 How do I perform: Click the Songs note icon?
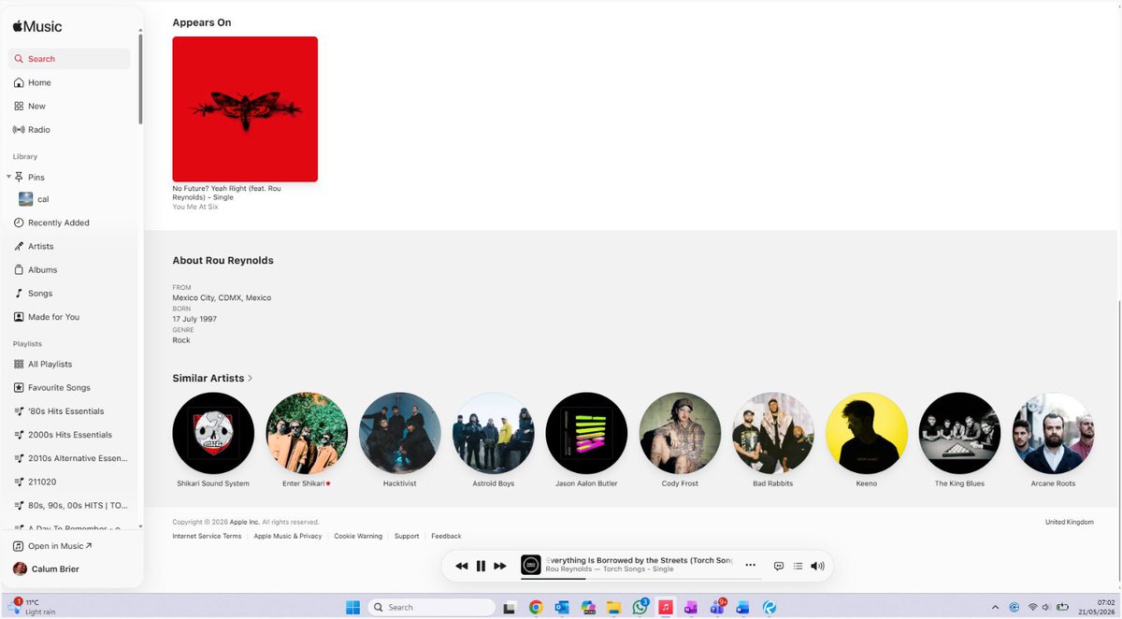pos(19,293)
